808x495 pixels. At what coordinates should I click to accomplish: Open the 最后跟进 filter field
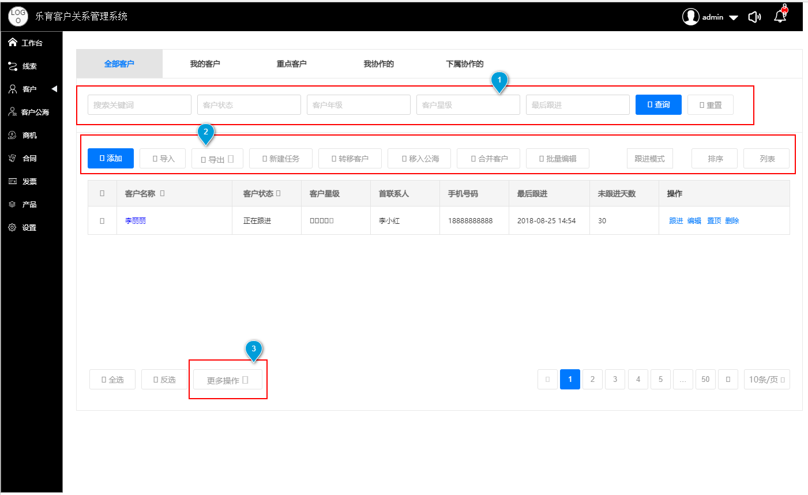(578, 105)
